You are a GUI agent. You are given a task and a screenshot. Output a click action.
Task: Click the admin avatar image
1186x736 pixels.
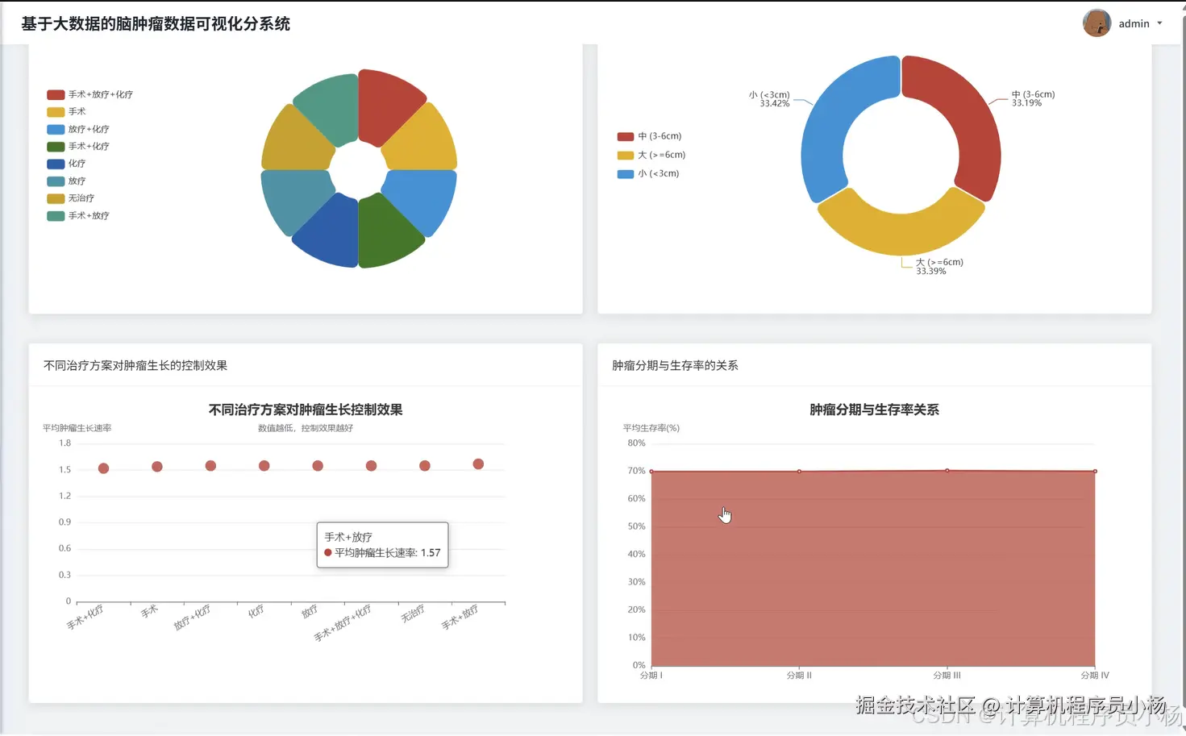1097,23
